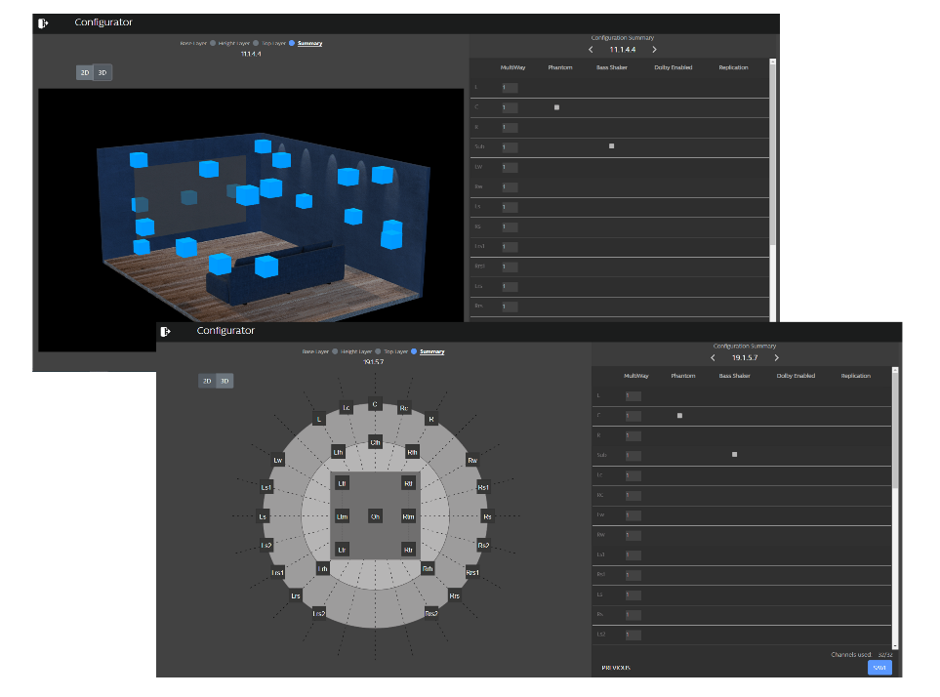Click the exit icon in the 11.1.4.4 Configurator header
Screen dimensions: 940x697
(43, 22)
